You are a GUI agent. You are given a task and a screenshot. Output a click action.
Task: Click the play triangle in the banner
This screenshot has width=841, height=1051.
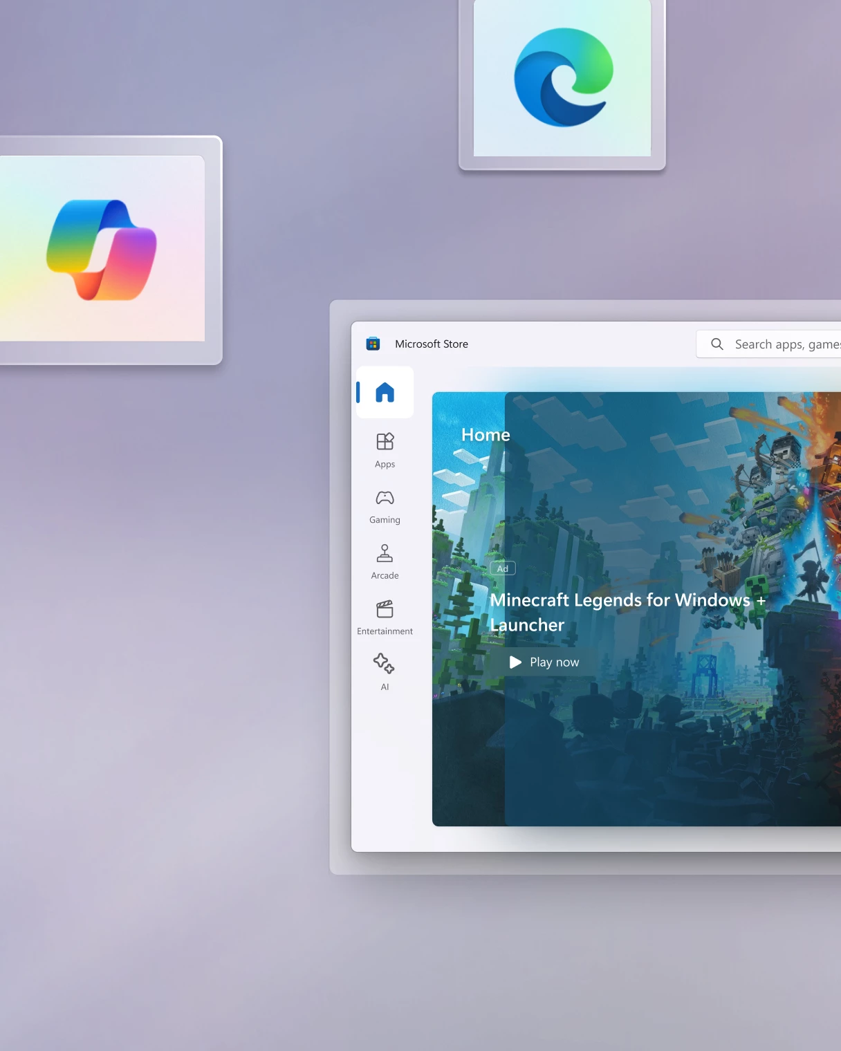[x=515, y=662]
